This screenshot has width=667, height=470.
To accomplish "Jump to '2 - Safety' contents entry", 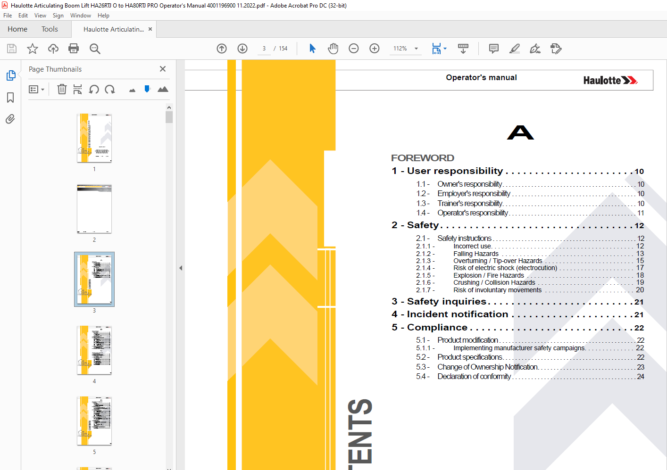I will [517, 225].
